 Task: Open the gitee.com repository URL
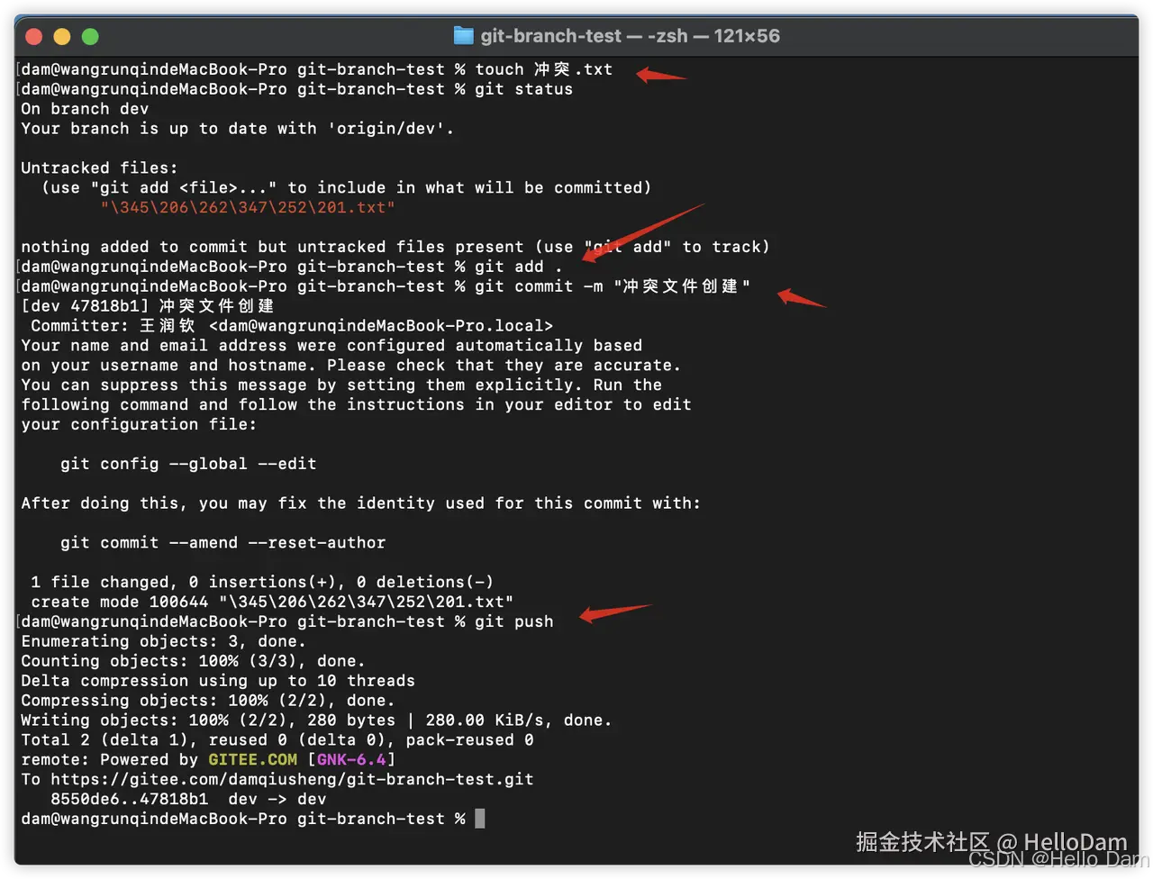click(x=292, y=780)
